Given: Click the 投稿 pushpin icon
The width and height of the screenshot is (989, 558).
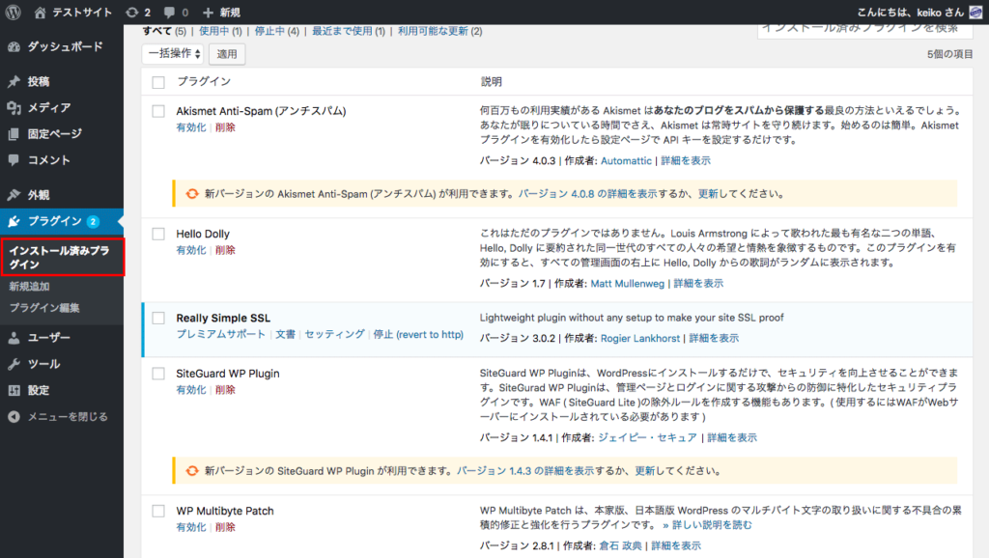Looking at the screenshot, I should pos(14,81).
